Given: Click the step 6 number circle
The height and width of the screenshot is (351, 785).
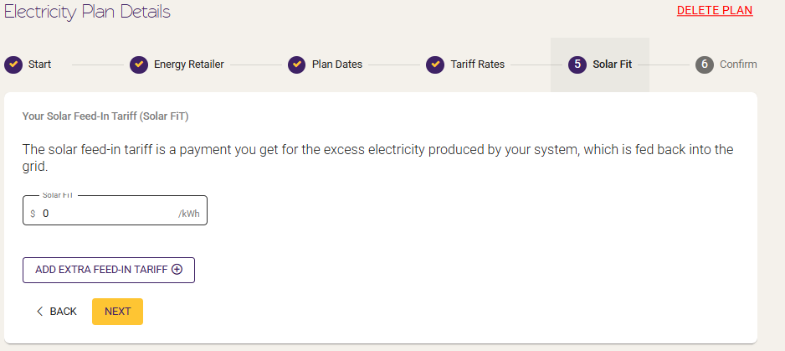Looking at the screenshot, I should (x=705, y=65).
